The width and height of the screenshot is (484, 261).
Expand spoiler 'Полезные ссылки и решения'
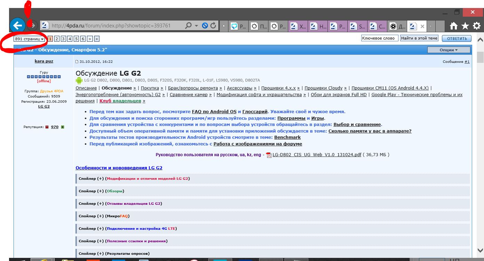click(273, 241)
